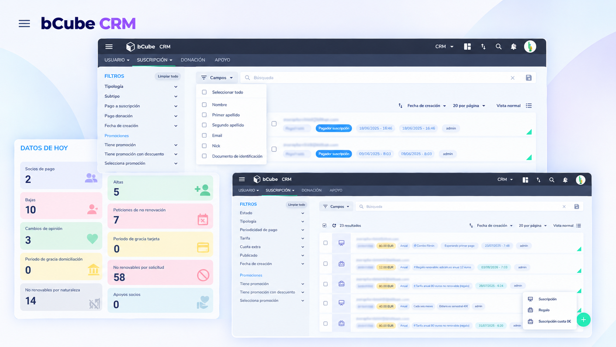
Task: Check the Nombre field checkbox
Action: coord(204,105)
